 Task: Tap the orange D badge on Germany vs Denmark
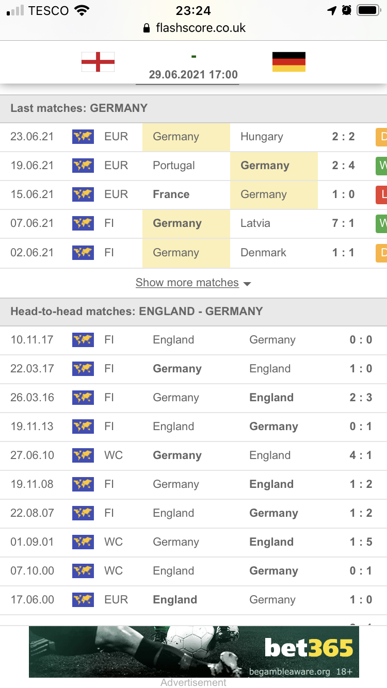[381, 253]
